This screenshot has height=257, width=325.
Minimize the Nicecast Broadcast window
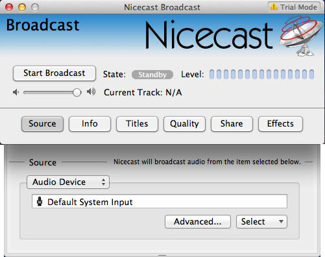click(x=22, y=7)
